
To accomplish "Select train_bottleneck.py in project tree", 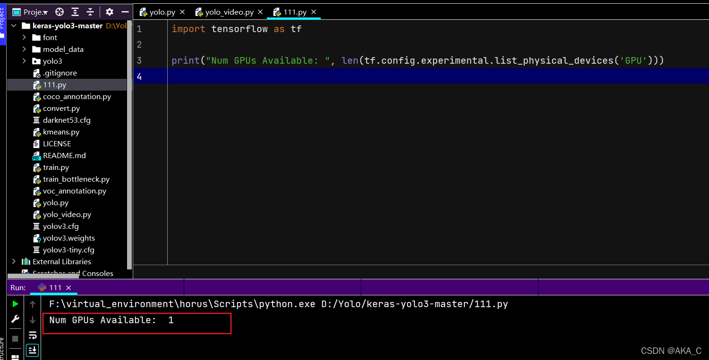I will 76,179.
